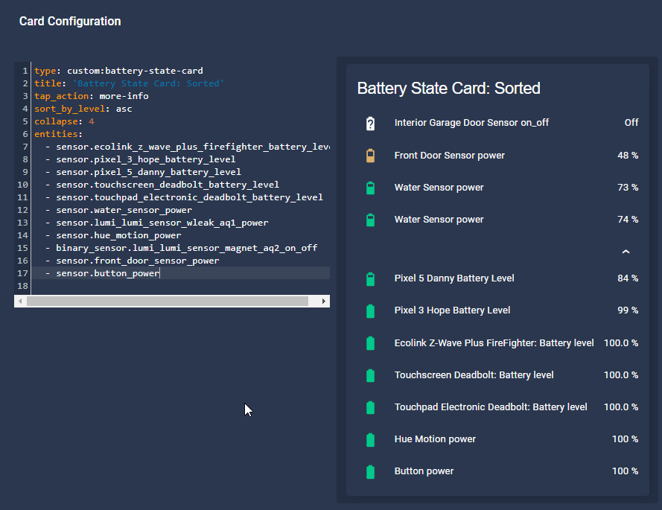The image size is (662, 510).
Task: Open Water Sensor power 73 % entry
Action: pyautogui.click(x=497, y=188)
